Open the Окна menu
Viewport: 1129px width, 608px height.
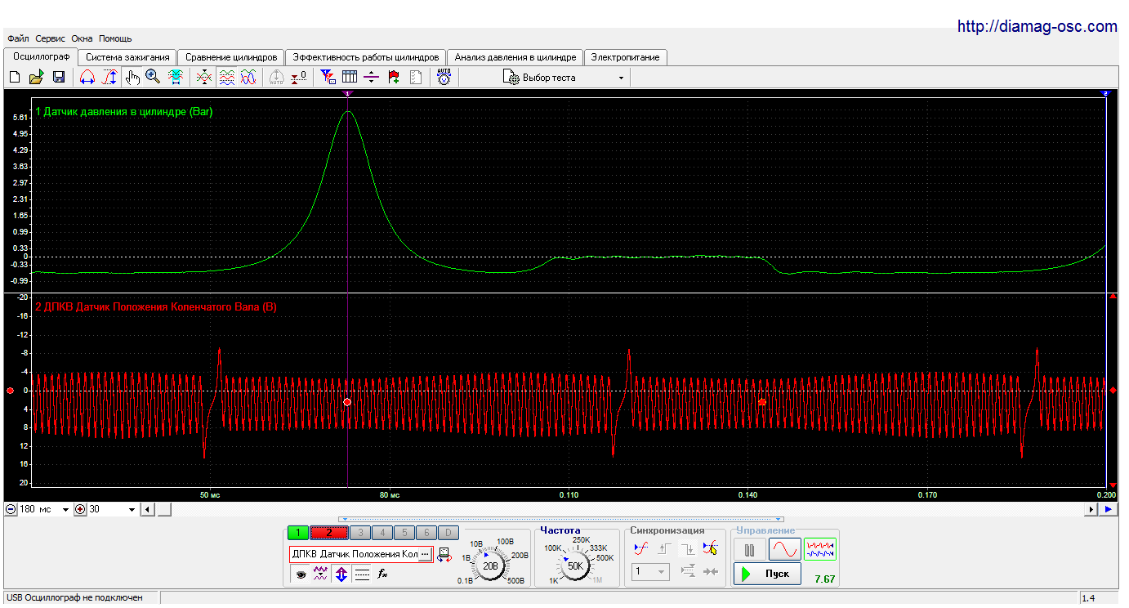(82, 38)
